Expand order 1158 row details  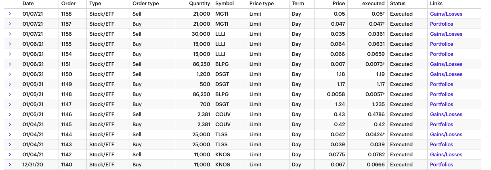(x=10, y=14)
